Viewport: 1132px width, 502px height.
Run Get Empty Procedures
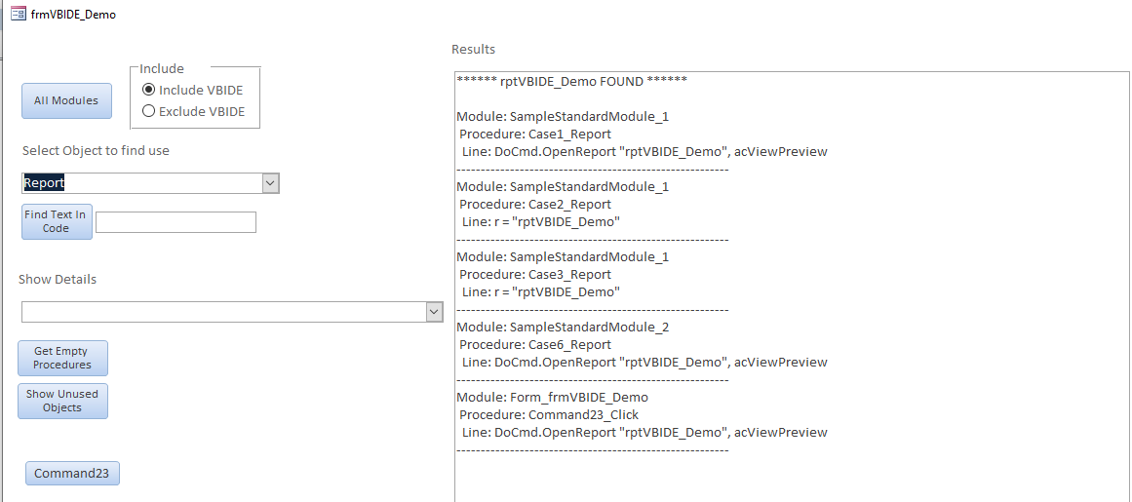tap(62, 358)
